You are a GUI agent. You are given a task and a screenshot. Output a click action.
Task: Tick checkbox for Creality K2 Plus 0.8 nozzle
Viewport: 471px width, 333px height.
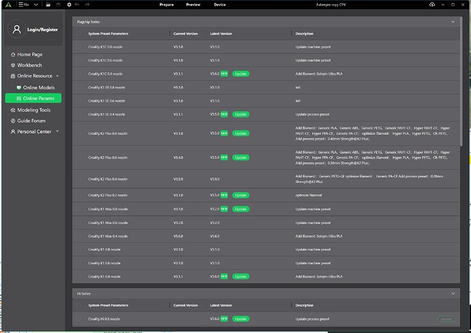coord(78,133)
